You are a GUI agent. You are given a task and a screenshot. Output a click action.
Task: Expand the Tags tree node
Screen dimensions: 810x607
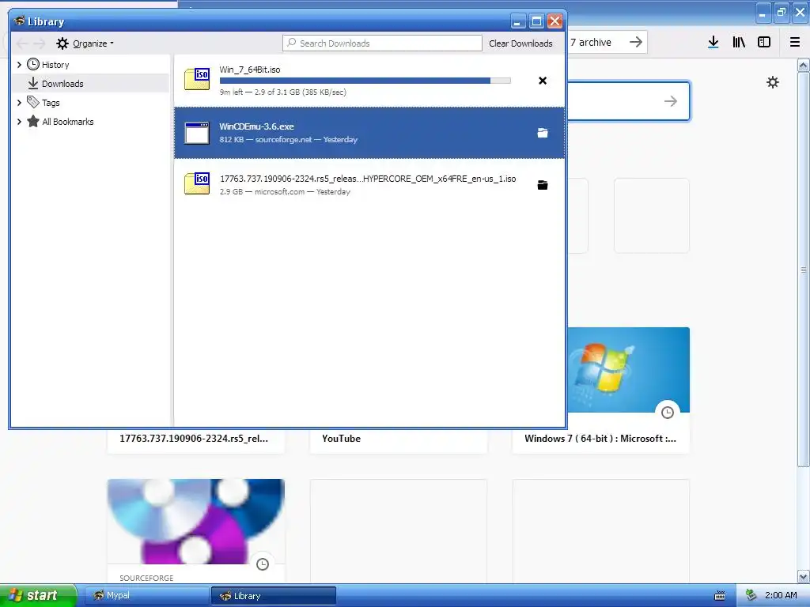coord(19,103)
